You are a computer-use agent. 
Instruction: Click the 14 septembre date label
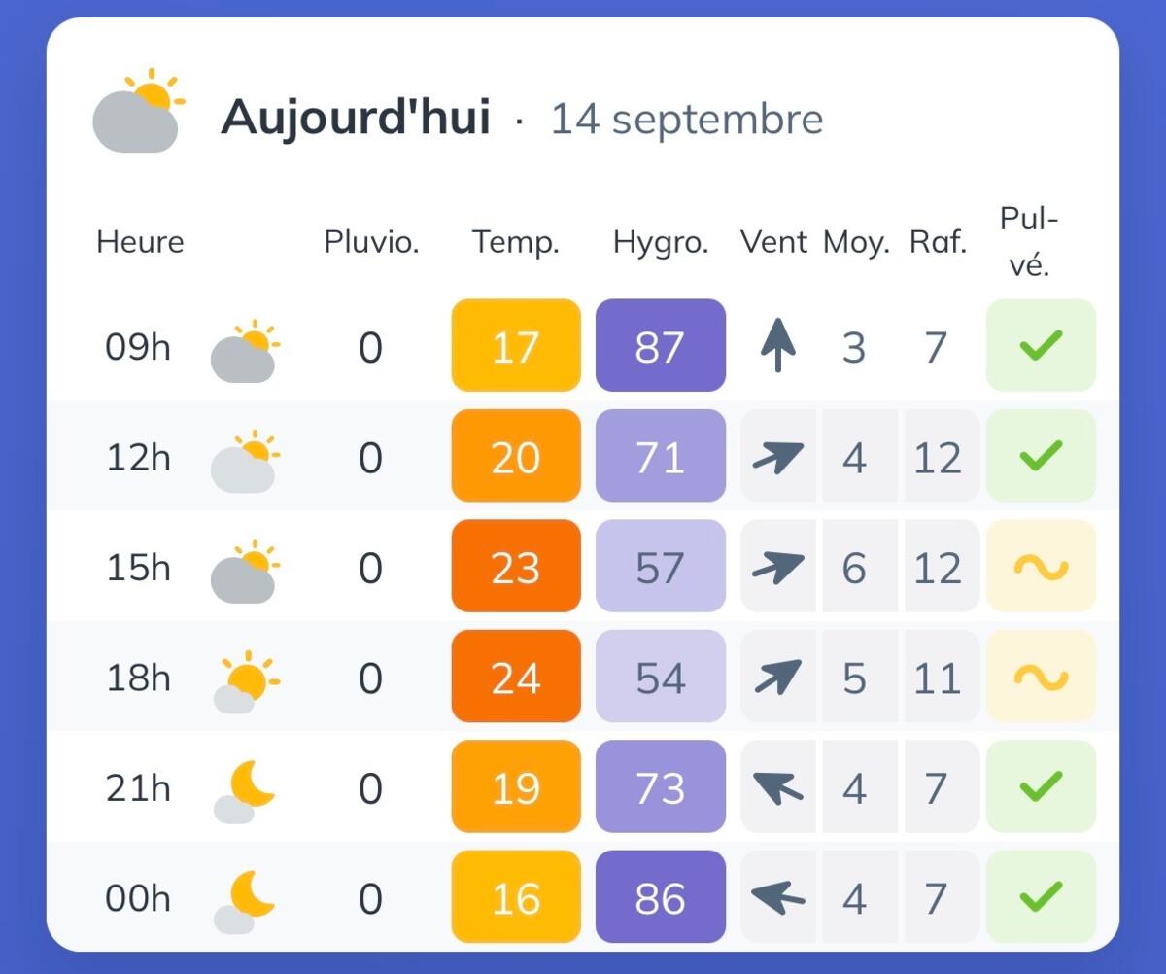687,120
